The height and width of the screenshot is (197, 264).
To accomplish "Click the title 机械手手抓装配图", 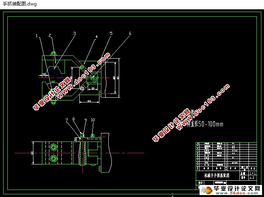I will click(x=217, y=175).
